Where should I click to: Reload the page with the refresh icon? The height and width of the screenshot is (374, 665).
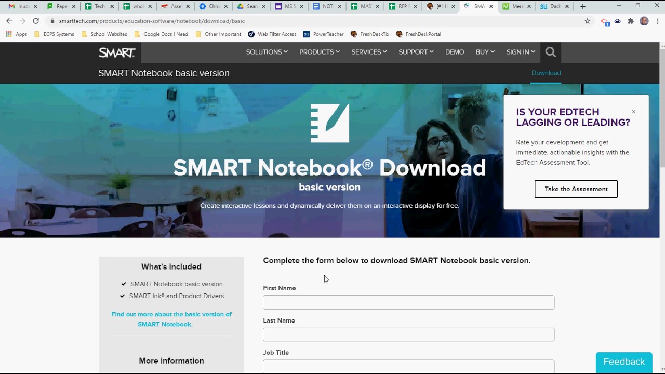pyautogui.click(x=36, y=21)
